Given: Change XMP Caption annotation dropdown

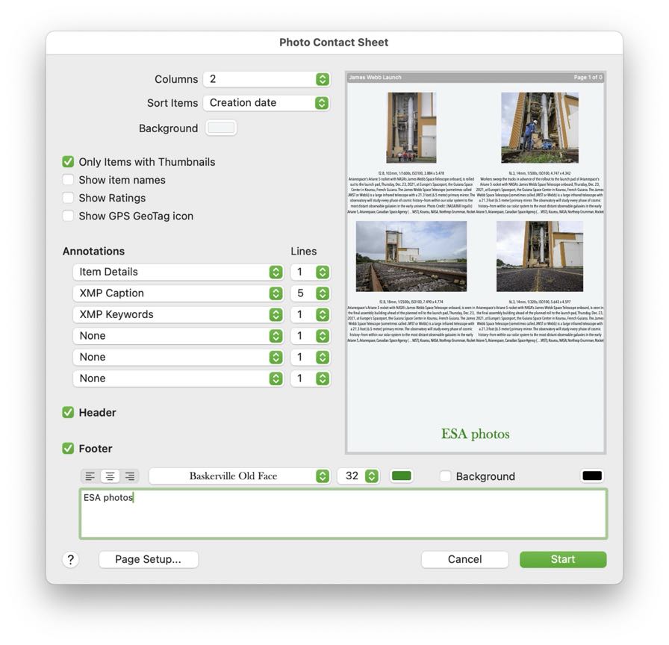Looking at the screenshot, I should (178, 293).
